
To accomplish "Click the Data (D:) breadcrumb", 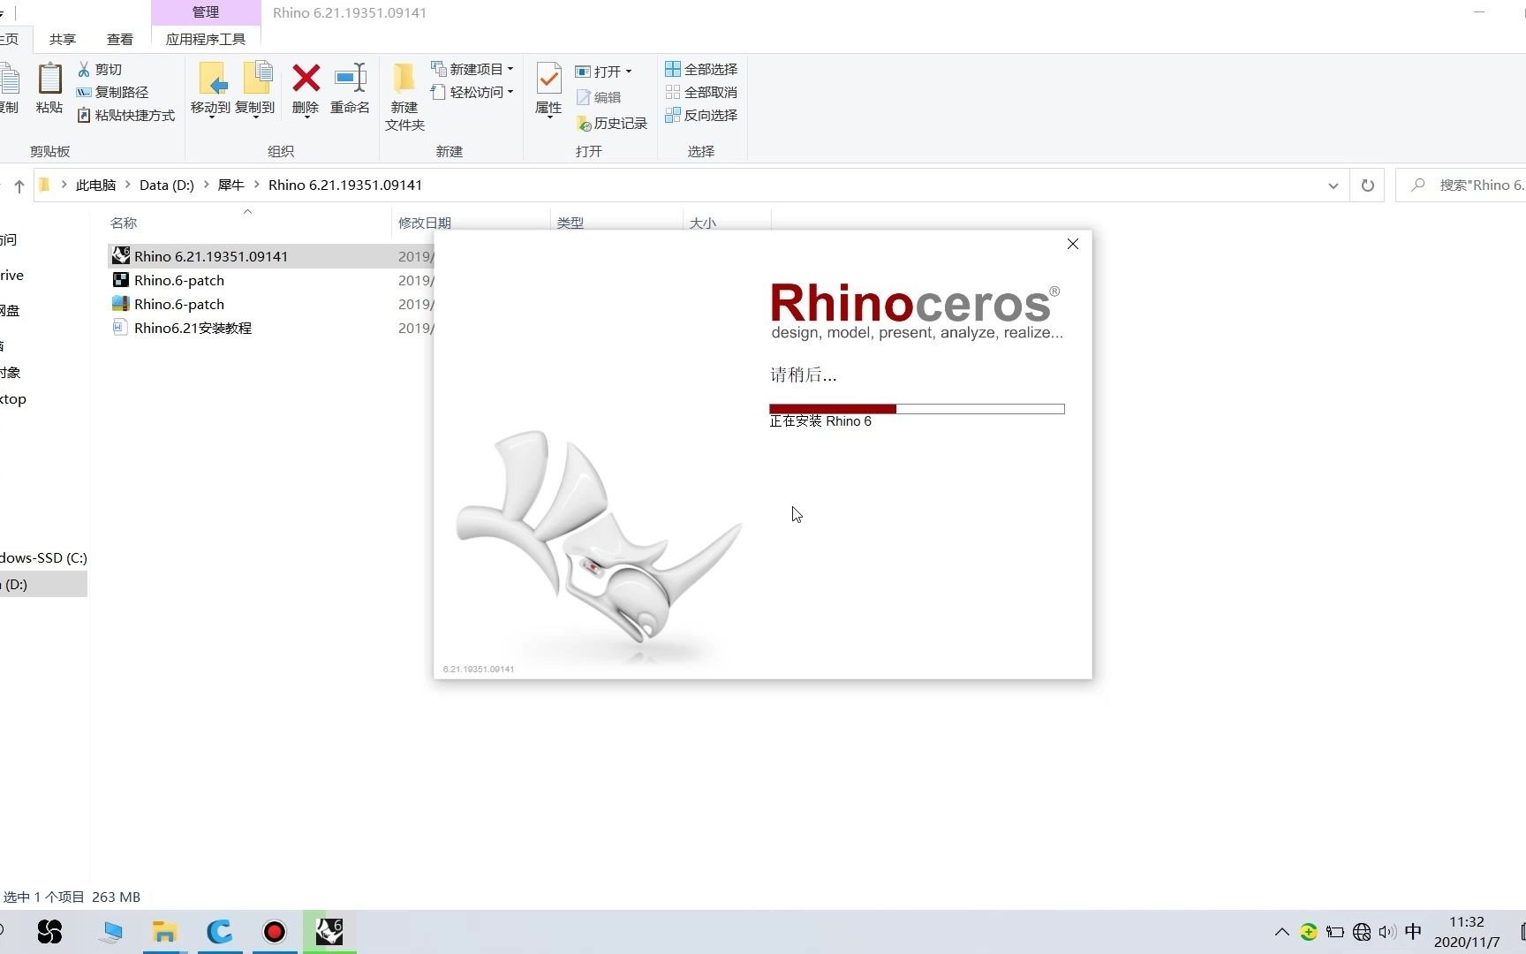I will (167, 185).
